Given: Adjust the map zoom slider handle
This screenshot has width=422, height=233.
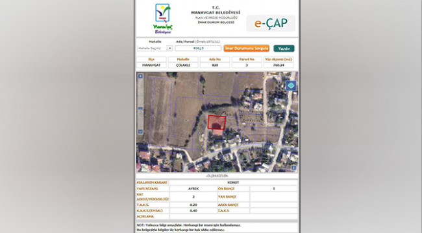Looking at the screenshot, I should tap(140, 108).
